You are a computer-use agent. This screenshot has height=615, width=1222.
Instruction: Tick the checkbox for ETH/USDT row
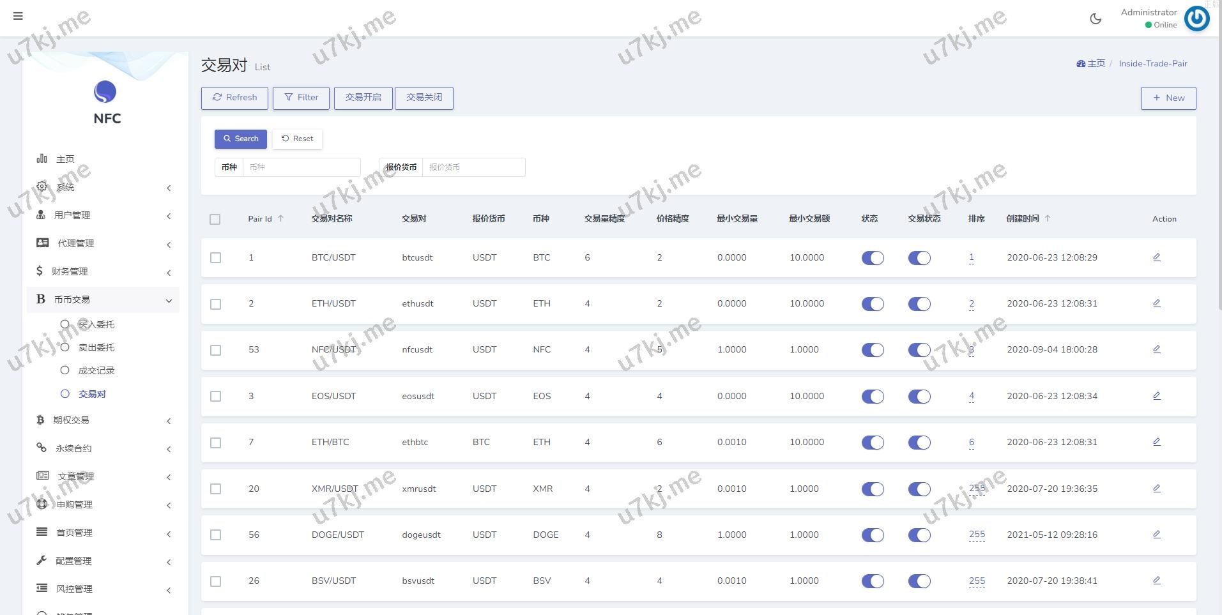pyautogui.click(x=216, y=304)
